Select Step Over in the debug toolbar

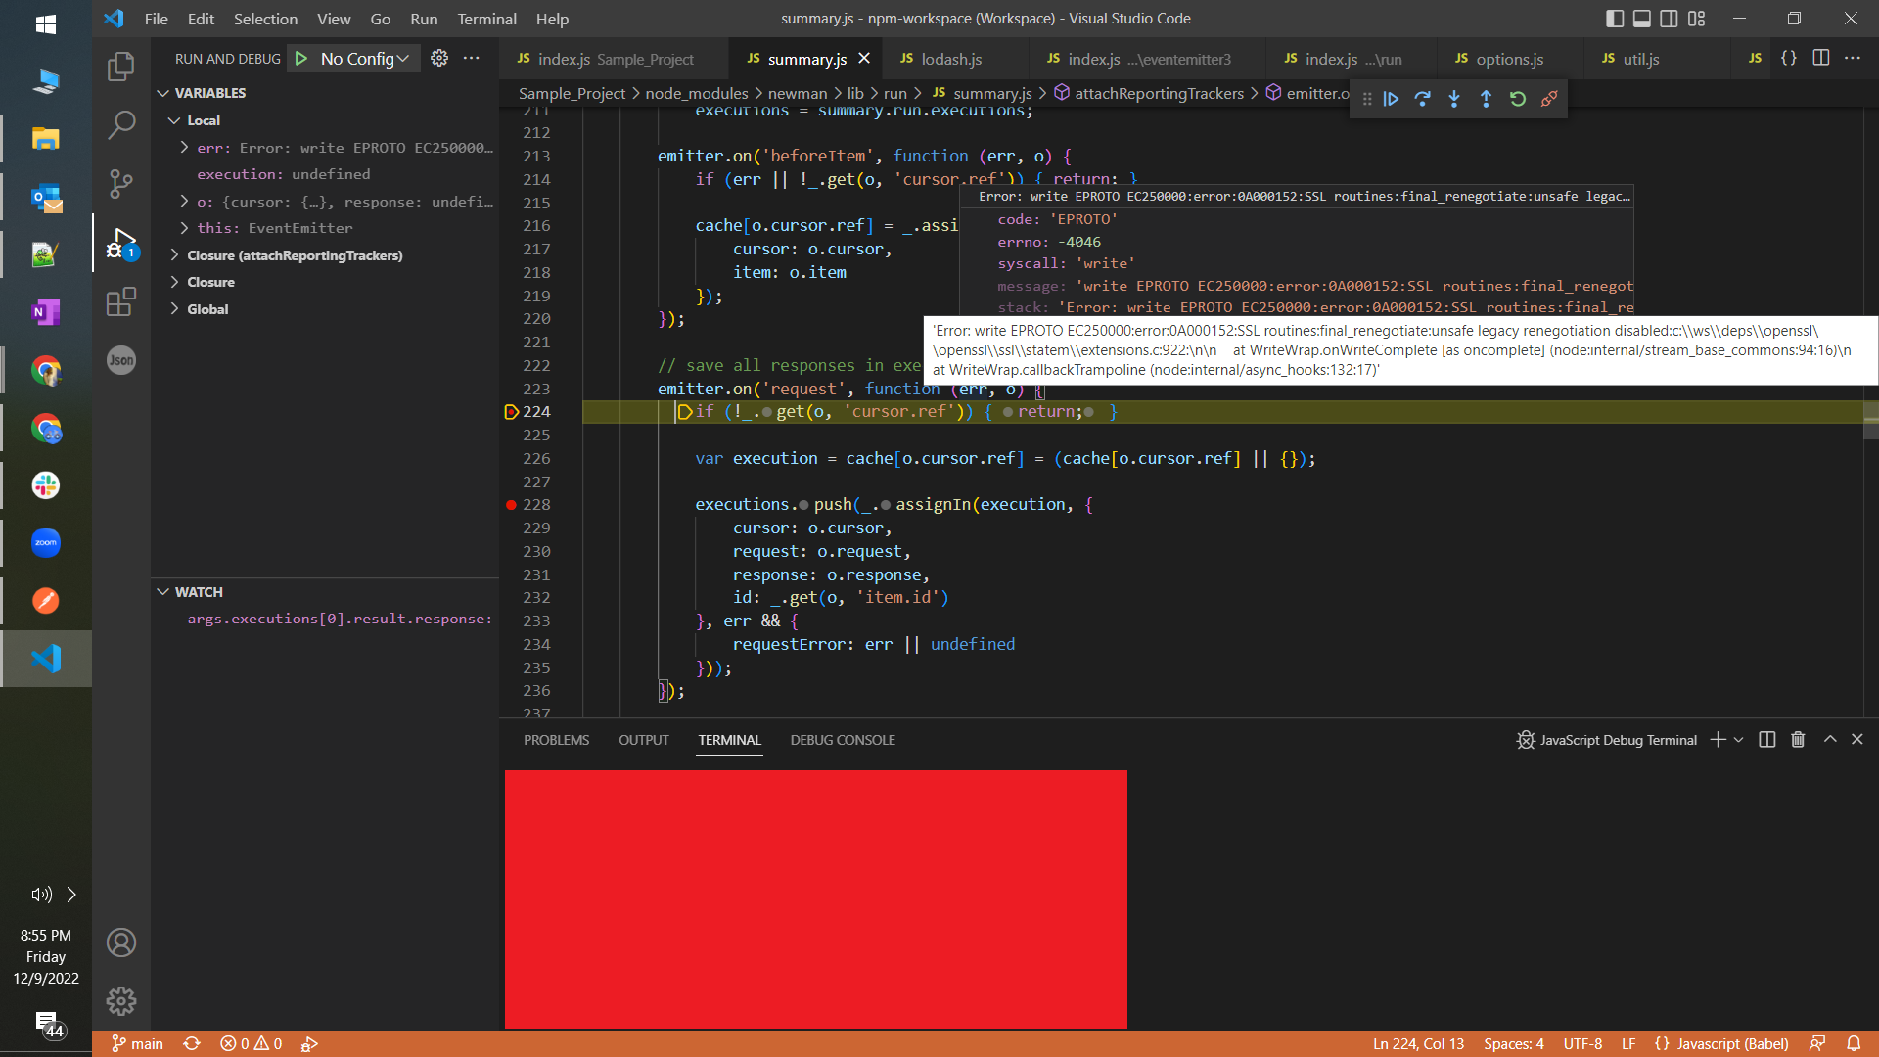tap(1423, 98)
